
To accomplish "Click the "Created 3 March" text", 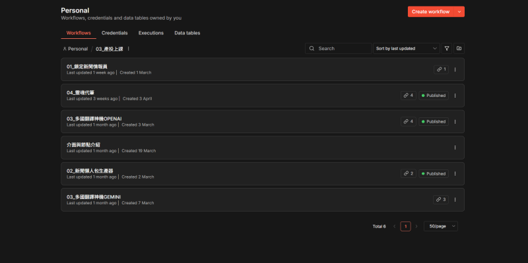I will tap(138, 125).
